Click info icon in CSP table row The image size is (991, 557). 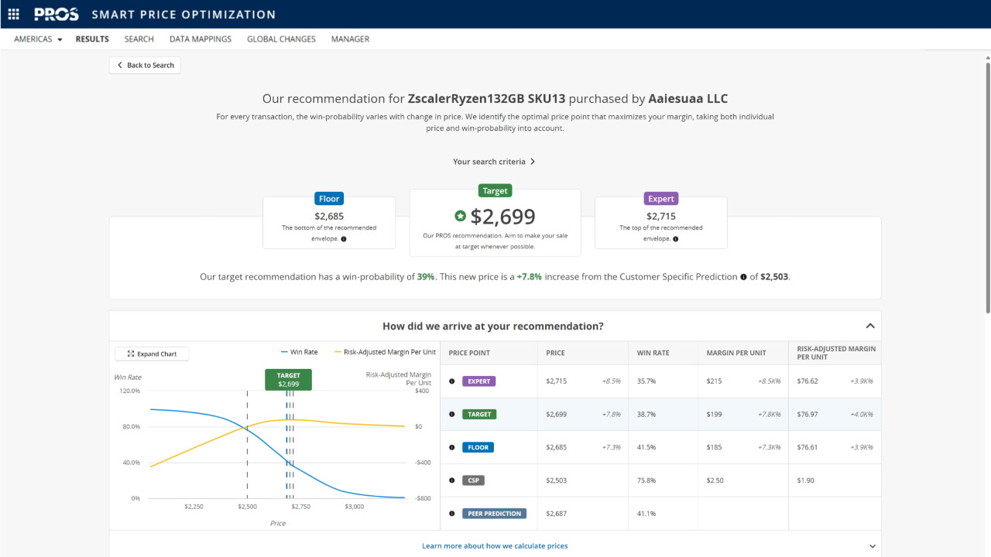452,480
